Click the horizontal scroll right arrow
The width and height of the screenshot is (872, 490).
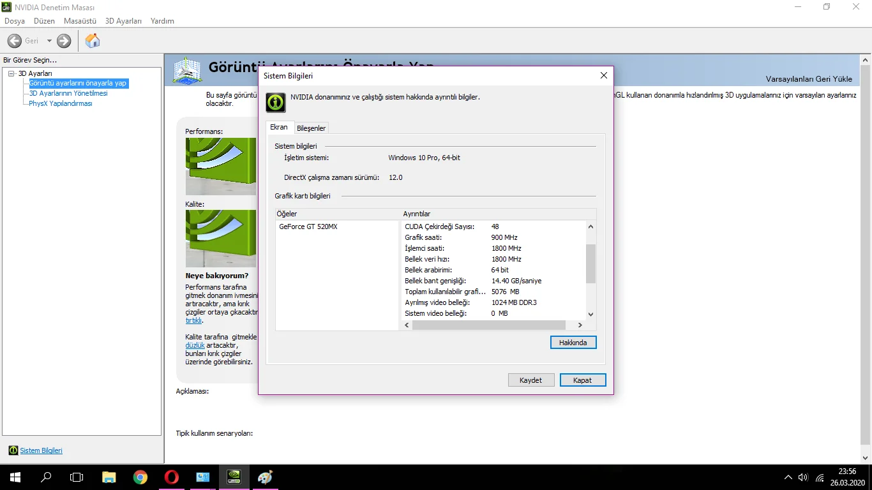pos(580,325)
